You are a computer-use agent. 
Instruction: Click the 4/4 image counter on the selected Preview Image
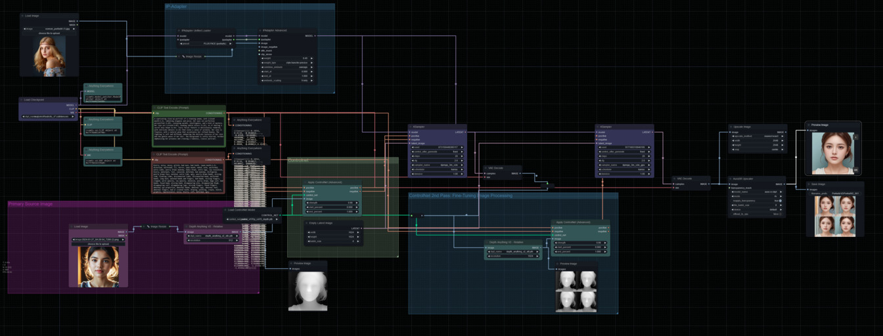(855, 170)
